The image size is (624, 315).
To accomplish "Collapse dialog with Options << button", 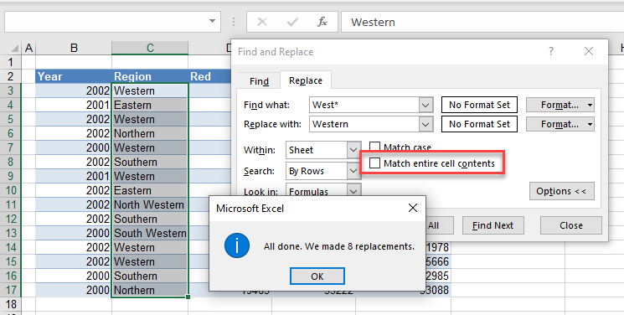I will pyautogui.click(x=561, y=191).
